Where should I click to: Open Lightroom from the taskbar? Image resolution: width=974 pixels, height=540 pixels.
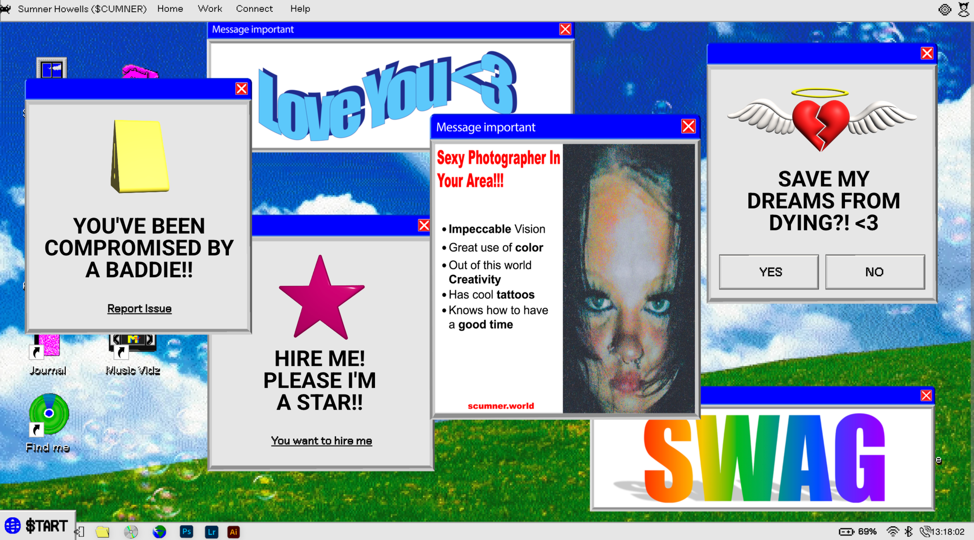click(210, 532)
